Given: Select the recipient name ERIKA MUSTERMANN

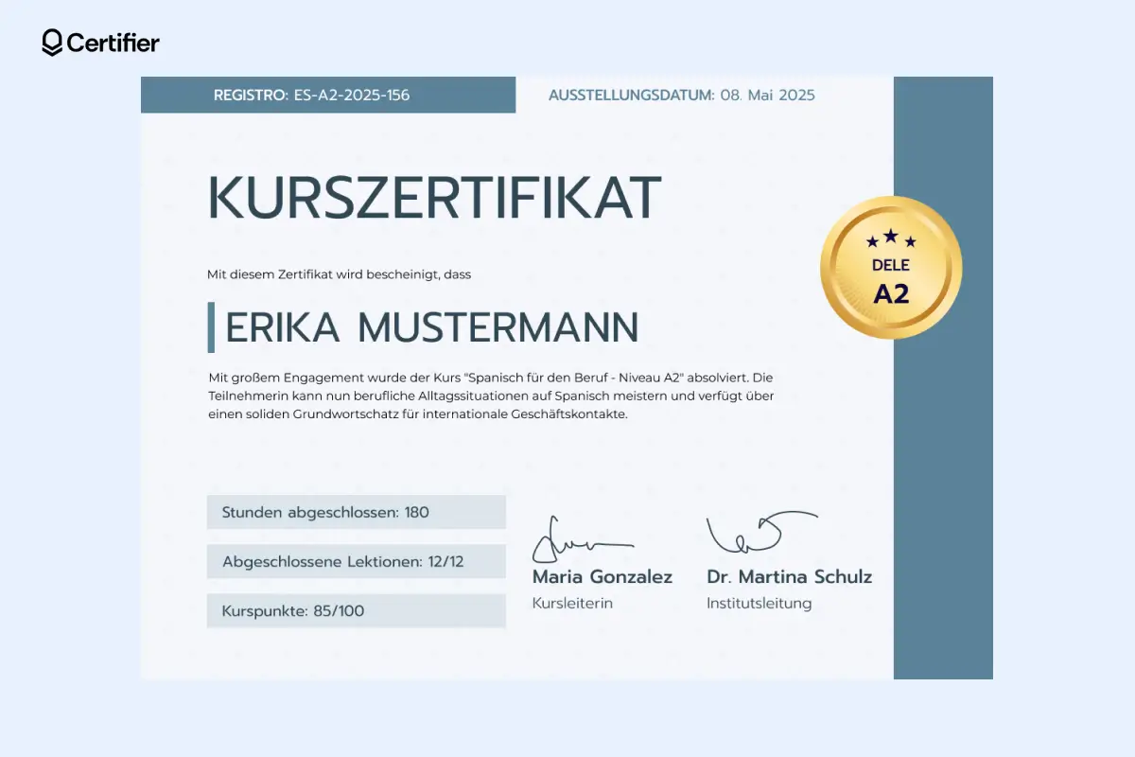Looking at the screenshot, I should [432, 327].
